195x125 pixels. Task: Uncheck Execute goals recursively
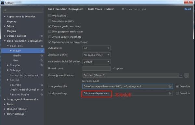pyautogui.click(x=50, y=26)
